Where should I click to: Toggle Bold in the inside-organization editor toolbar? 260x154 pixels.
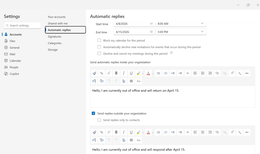(x=116, y=73)
